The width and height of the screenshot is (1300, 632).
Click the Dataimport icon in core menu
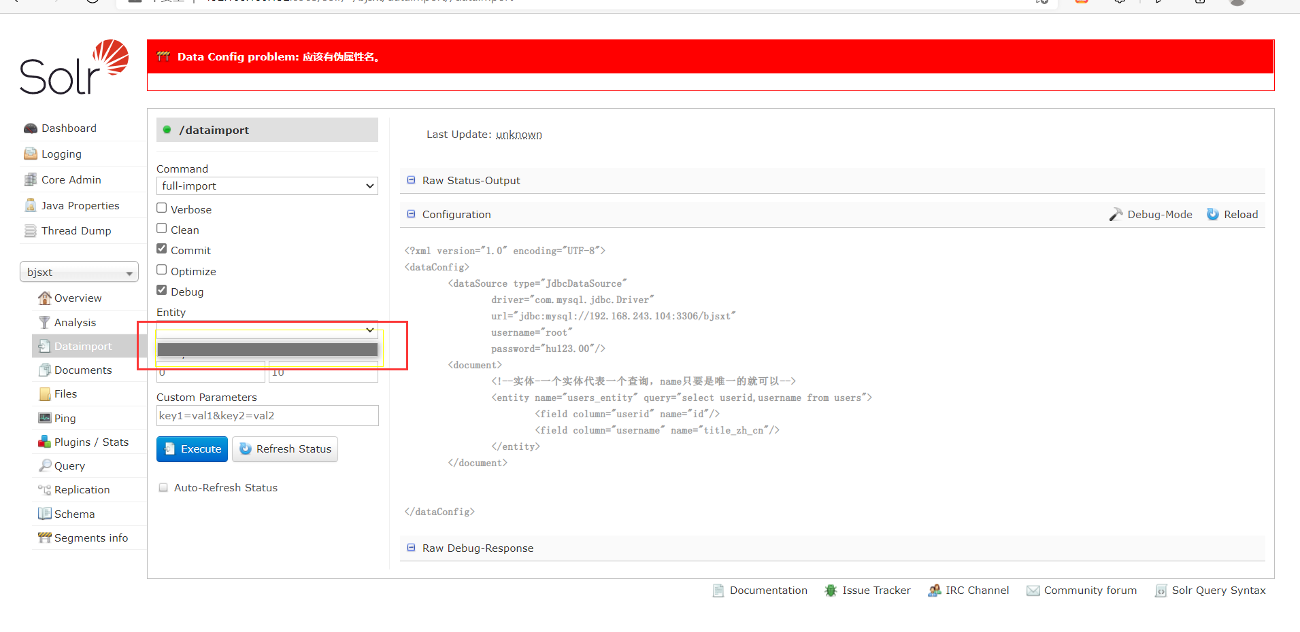coord(45,346)
